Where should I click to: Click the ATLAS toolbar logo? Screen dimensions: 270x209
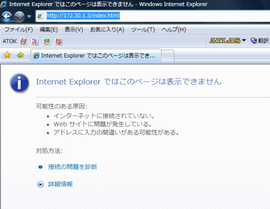pos(224,40)
